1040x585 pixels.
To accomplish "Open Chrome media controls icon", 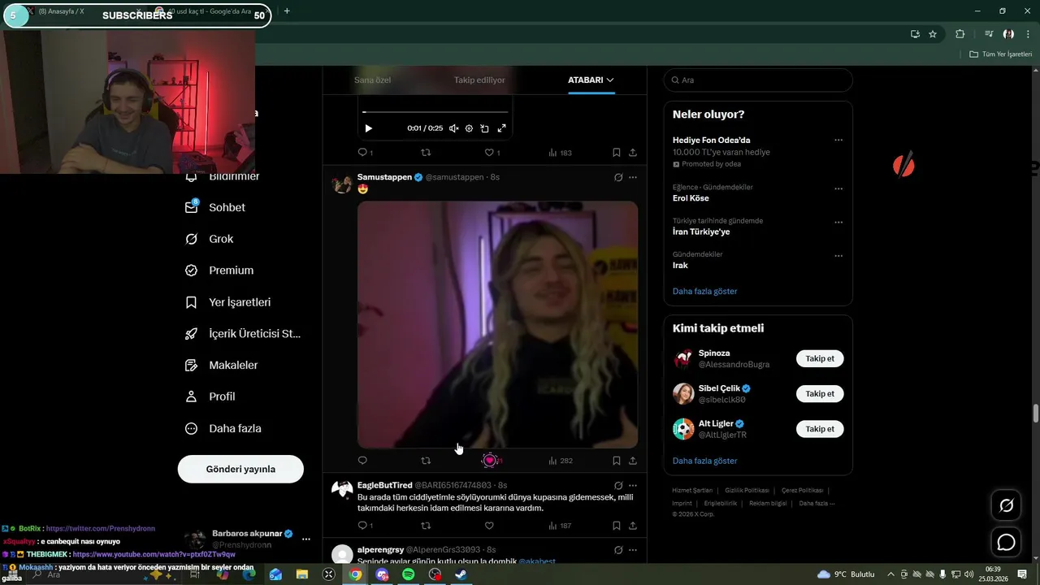I will pyautogui.click(x=989, y=34).
